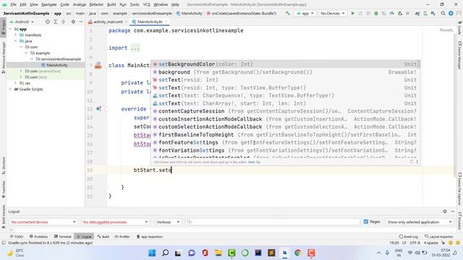Image resolution: width=463 pixels, height=260 pixels.
Task: Toggle the Emulator right side tab
Action: pos(460,220)
